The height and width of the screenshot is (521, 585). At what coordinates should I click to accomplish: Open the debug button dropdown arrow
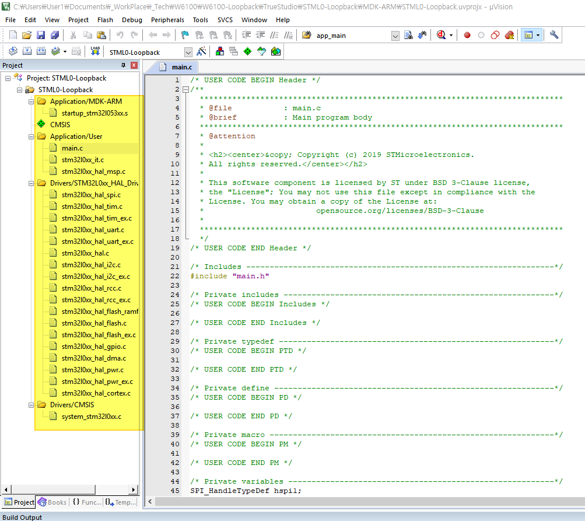(x=451, y=36)
